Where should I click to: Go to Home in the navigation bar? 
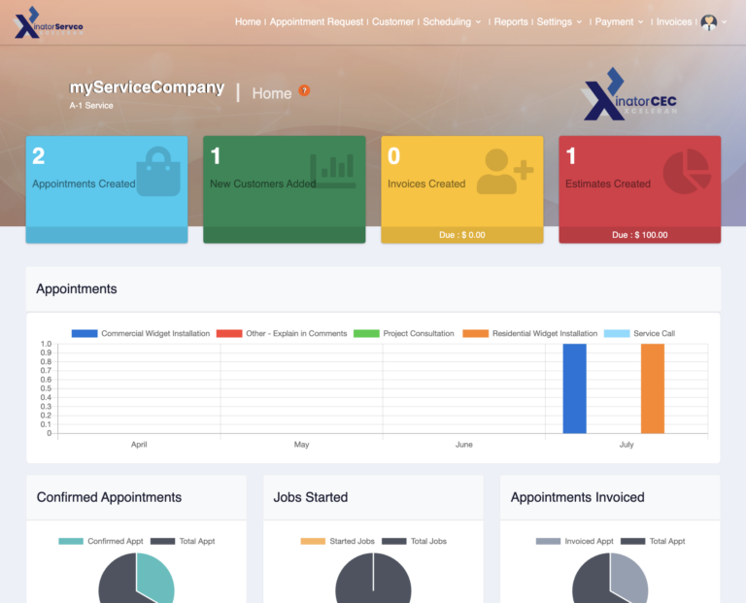click(248, 22)
